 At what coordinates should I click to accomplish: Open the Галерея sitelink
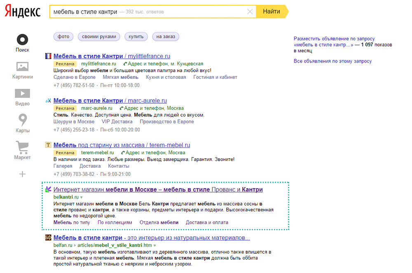pos(63,166)
